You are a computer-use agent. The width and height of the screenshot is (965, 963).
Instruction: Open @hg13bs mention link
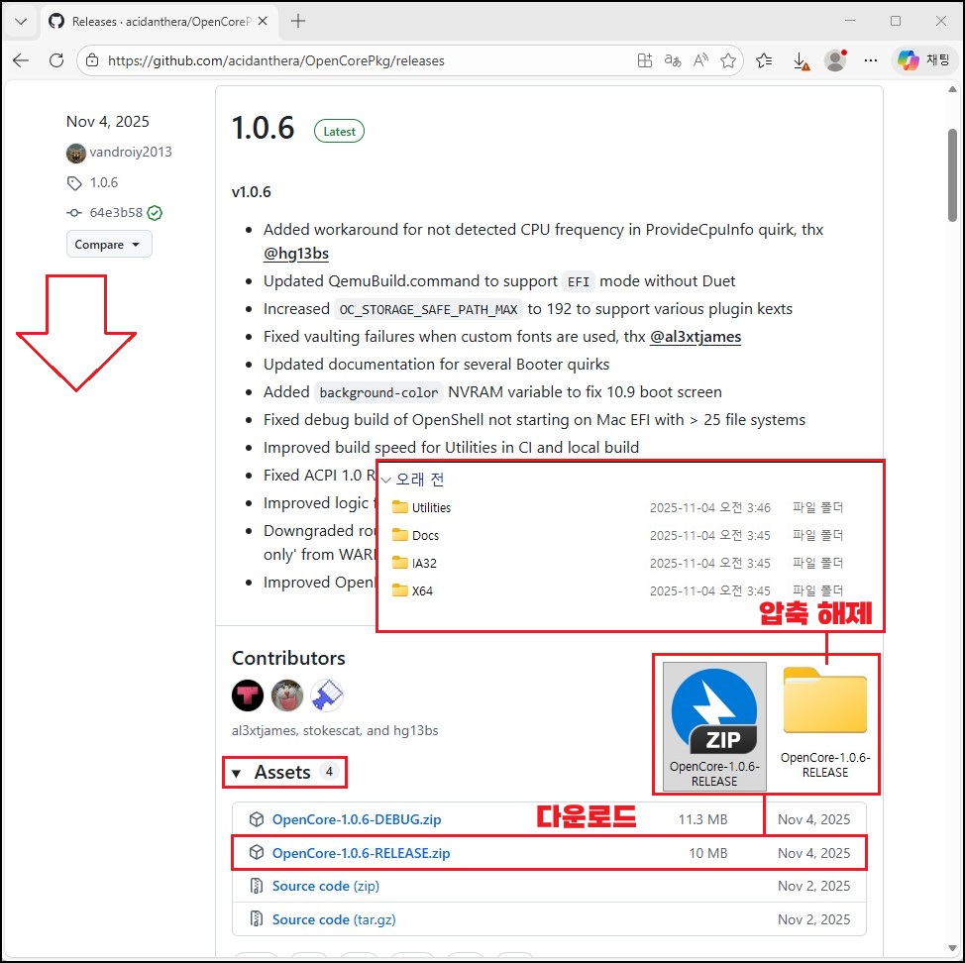(x=296, y=254)
